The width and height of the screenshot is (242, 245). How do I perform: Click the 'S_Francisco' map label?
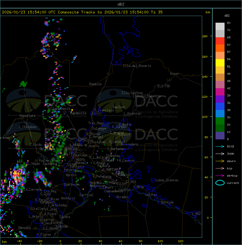pos(104,110)
